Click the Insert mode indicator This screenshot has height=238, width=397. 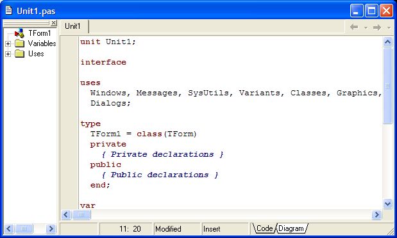(x=212, y=229)
